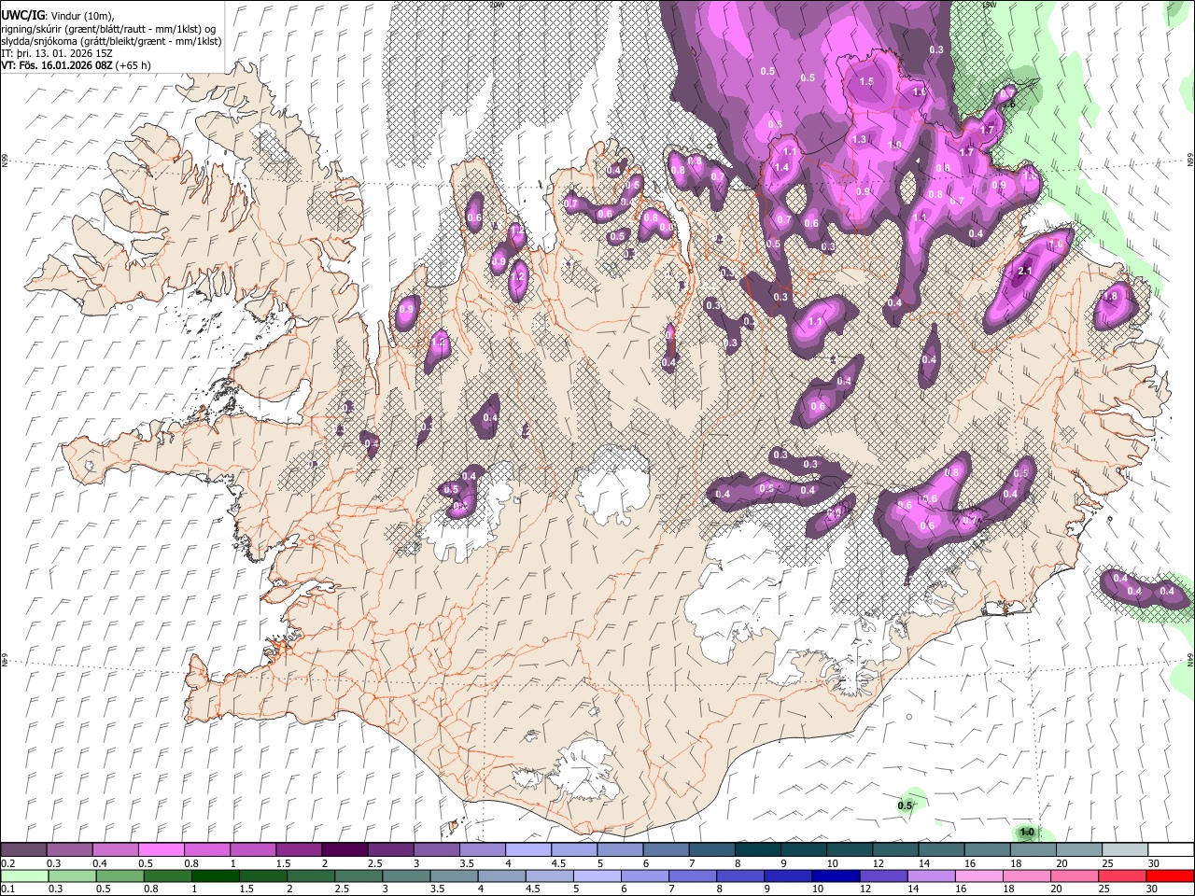Click the 'rigning/skúrir' legend description line
Viewport: 1195px width, 896px height.
coord(109,29)
